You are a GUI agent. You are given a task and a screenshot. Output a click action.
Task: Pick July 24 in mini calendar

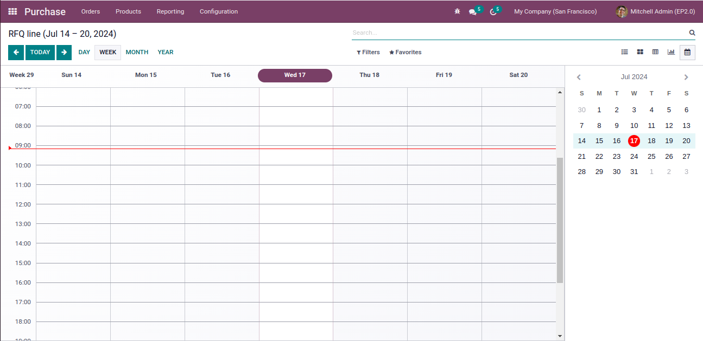pos(634,157)
